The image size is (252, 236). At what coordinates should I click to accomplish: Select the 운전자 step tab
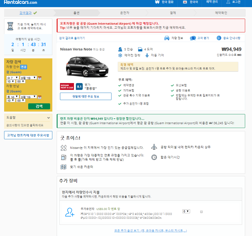pyautogui.click(x=125, y=13)
